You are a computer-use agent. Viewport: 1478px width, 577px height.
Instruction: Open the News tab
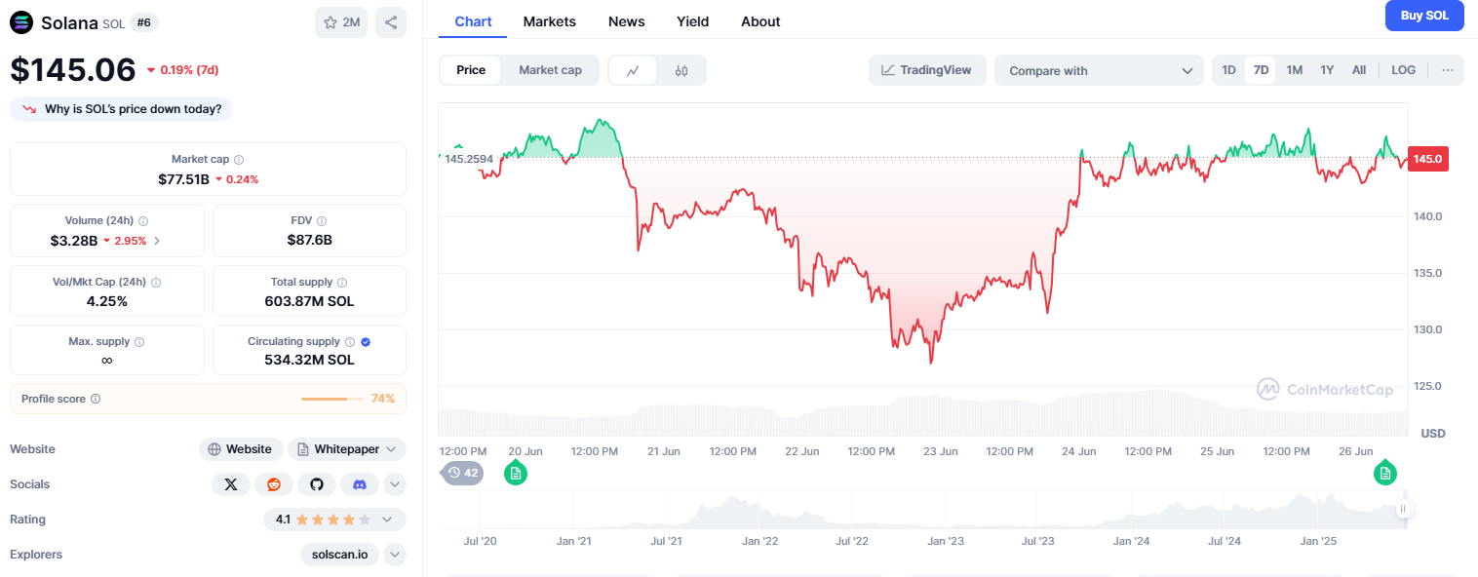[626, 21]
